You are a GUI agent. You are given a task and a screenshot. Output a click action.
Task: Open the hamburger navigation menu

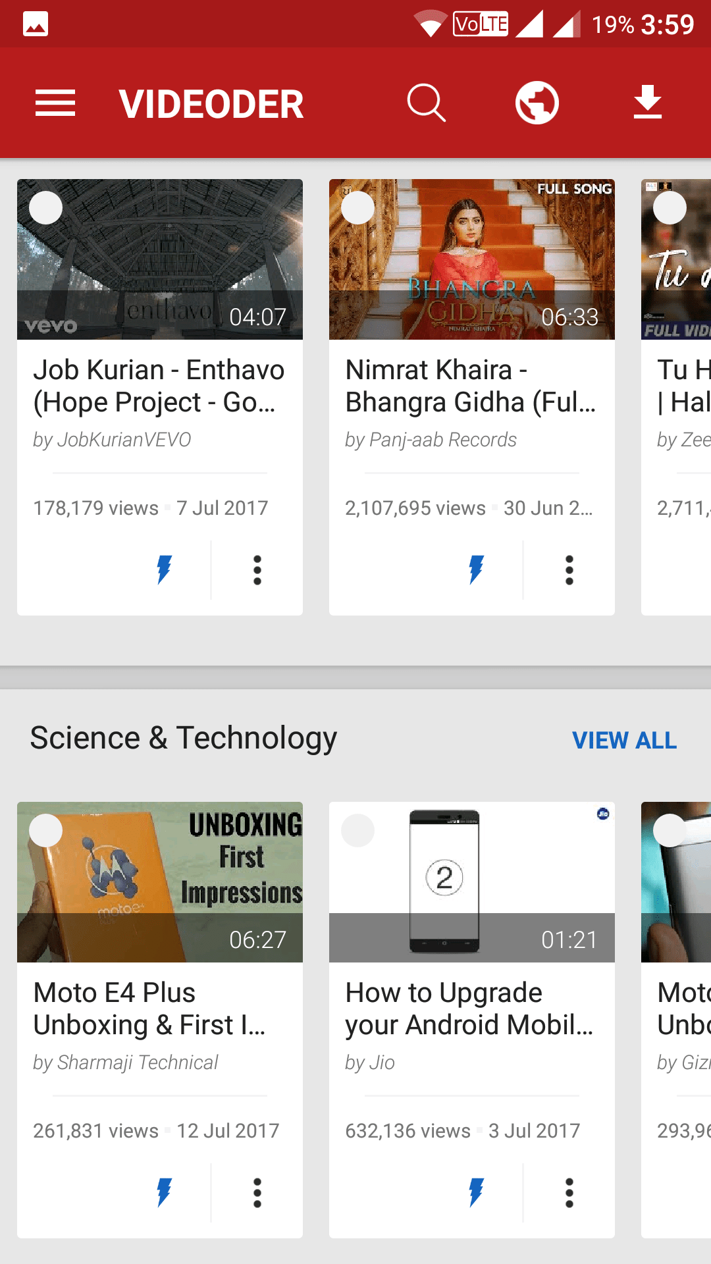(55, 103)
